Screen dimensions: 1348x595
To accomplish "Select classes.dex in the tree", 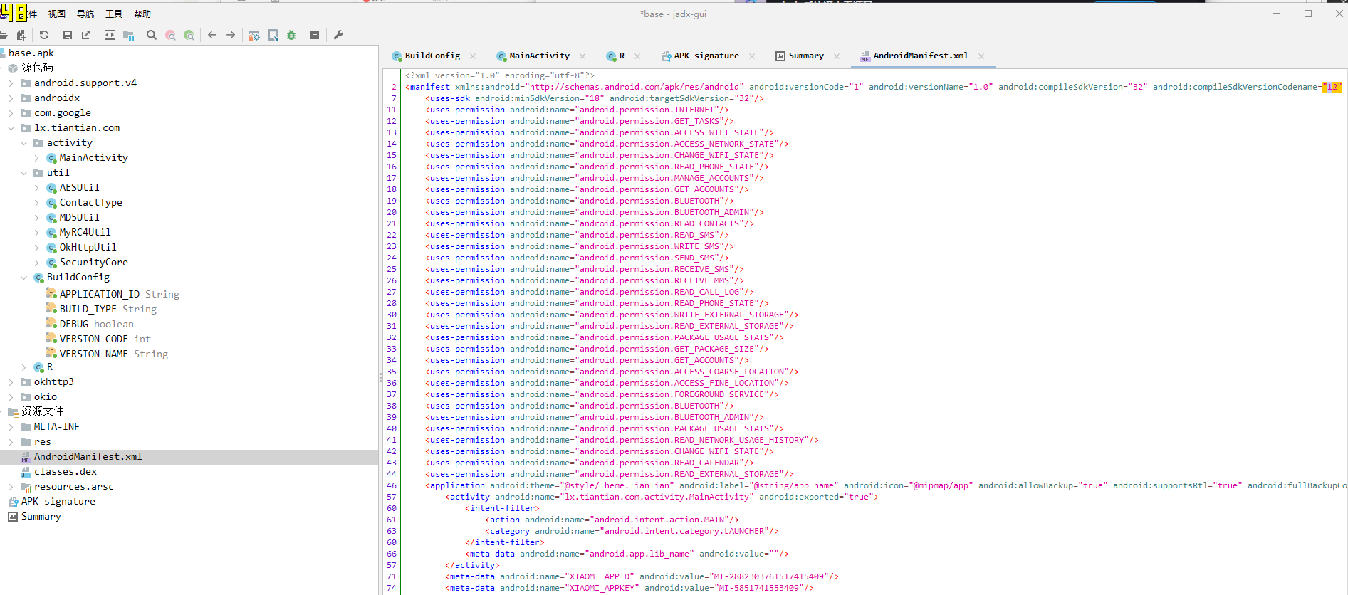I will 66,472.
